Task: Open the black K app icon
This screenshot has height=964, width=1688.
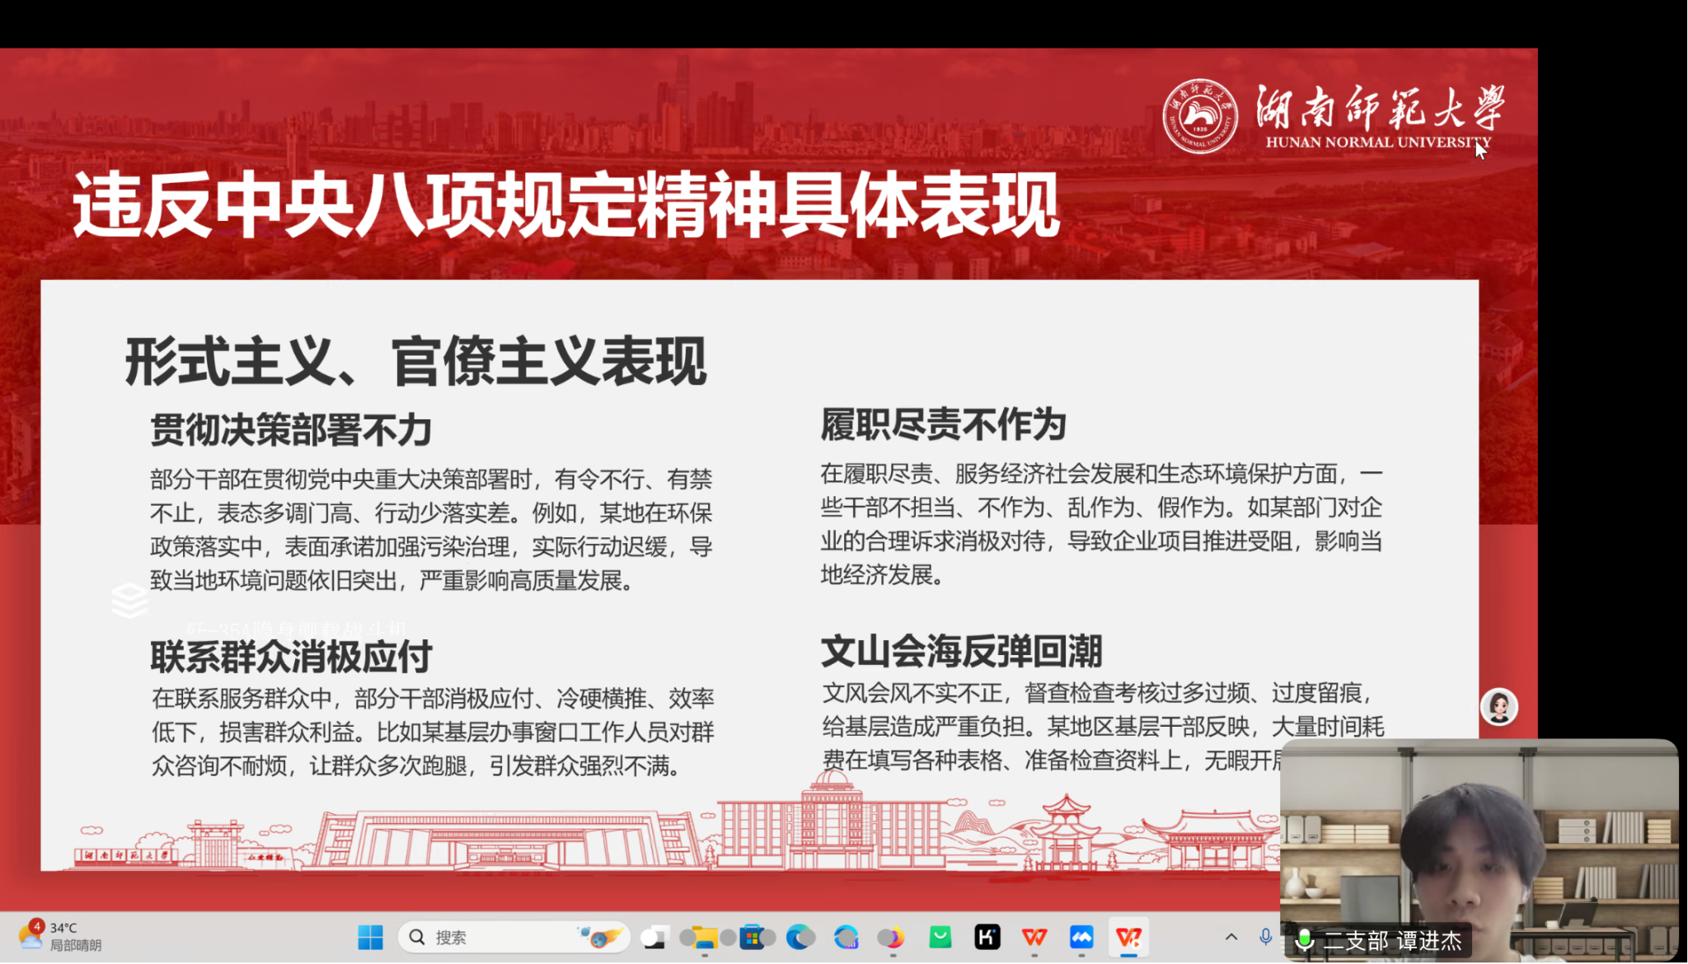Action: [987, 938]
